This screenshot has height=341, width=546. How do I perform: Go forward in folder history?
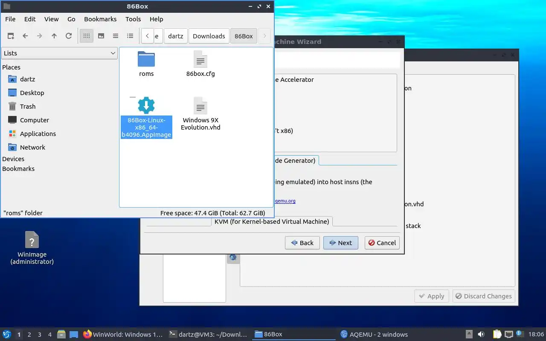[x=40, y=36]
